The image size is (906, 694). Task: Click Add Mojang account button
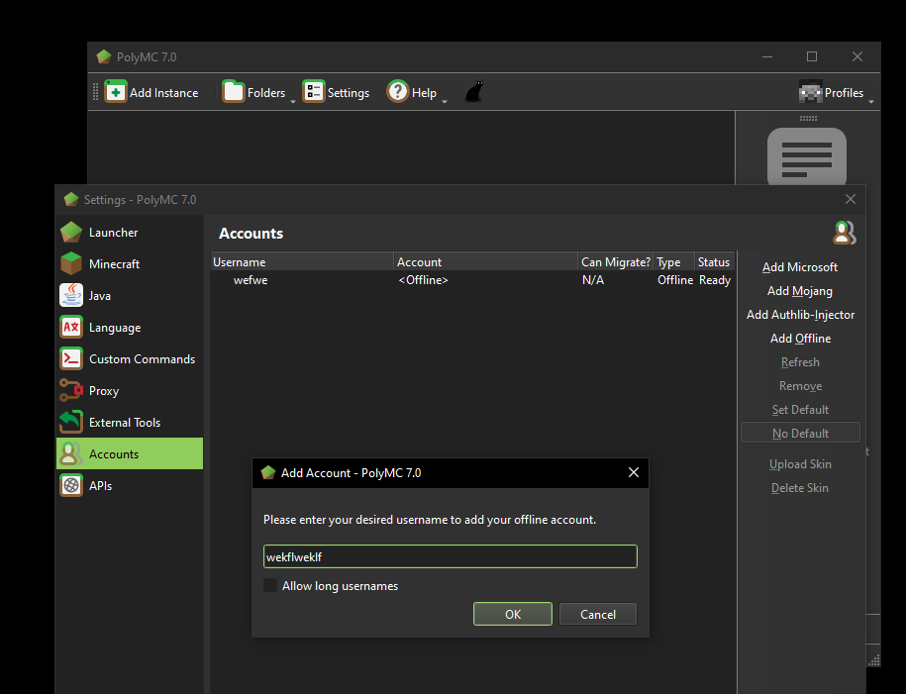(800, 291)
